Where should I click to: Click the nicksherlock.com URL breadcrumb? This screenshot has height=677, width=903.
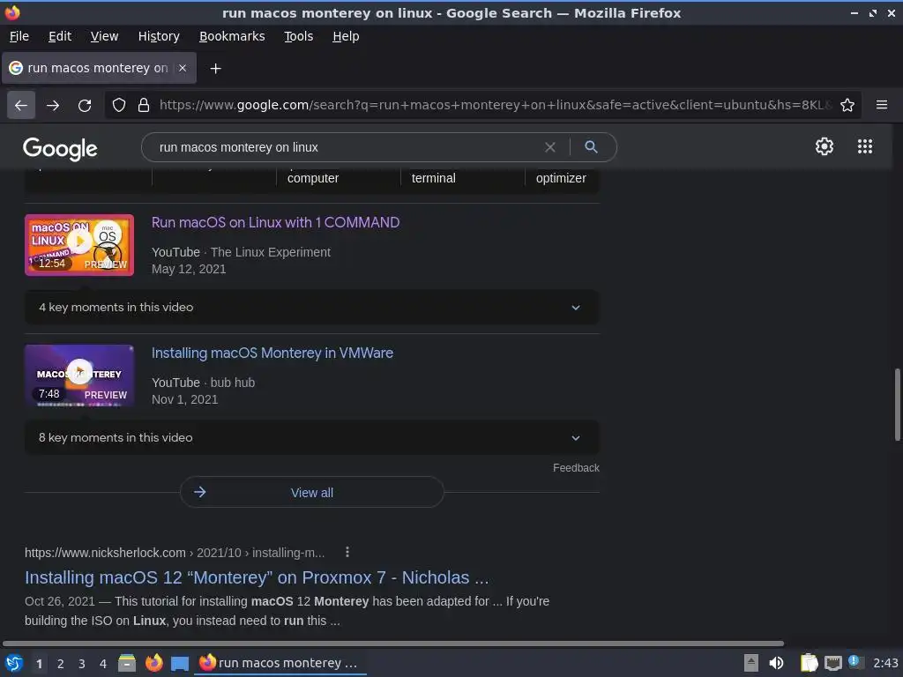175,553
